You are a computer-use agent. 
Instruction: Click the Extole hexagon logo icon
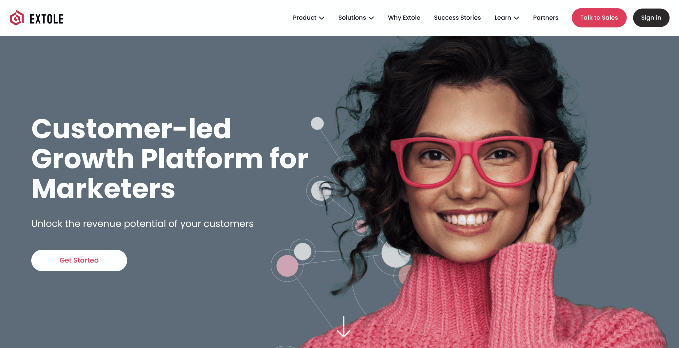tap(17, 18)
